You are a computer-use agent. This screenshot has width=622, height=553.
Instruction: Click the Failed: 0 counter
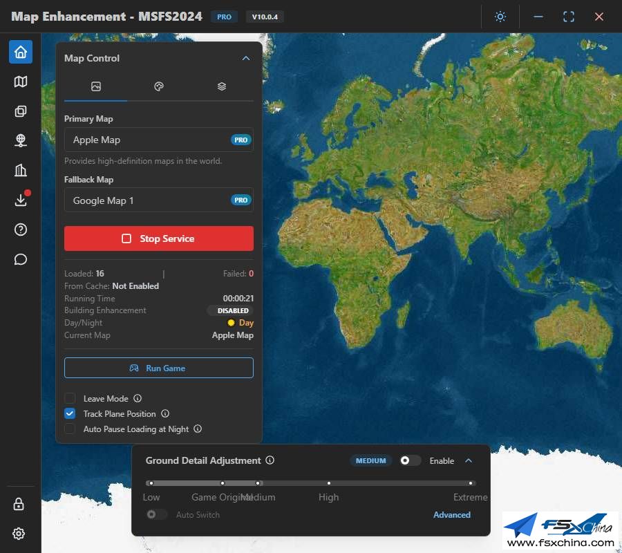(238, 273)
